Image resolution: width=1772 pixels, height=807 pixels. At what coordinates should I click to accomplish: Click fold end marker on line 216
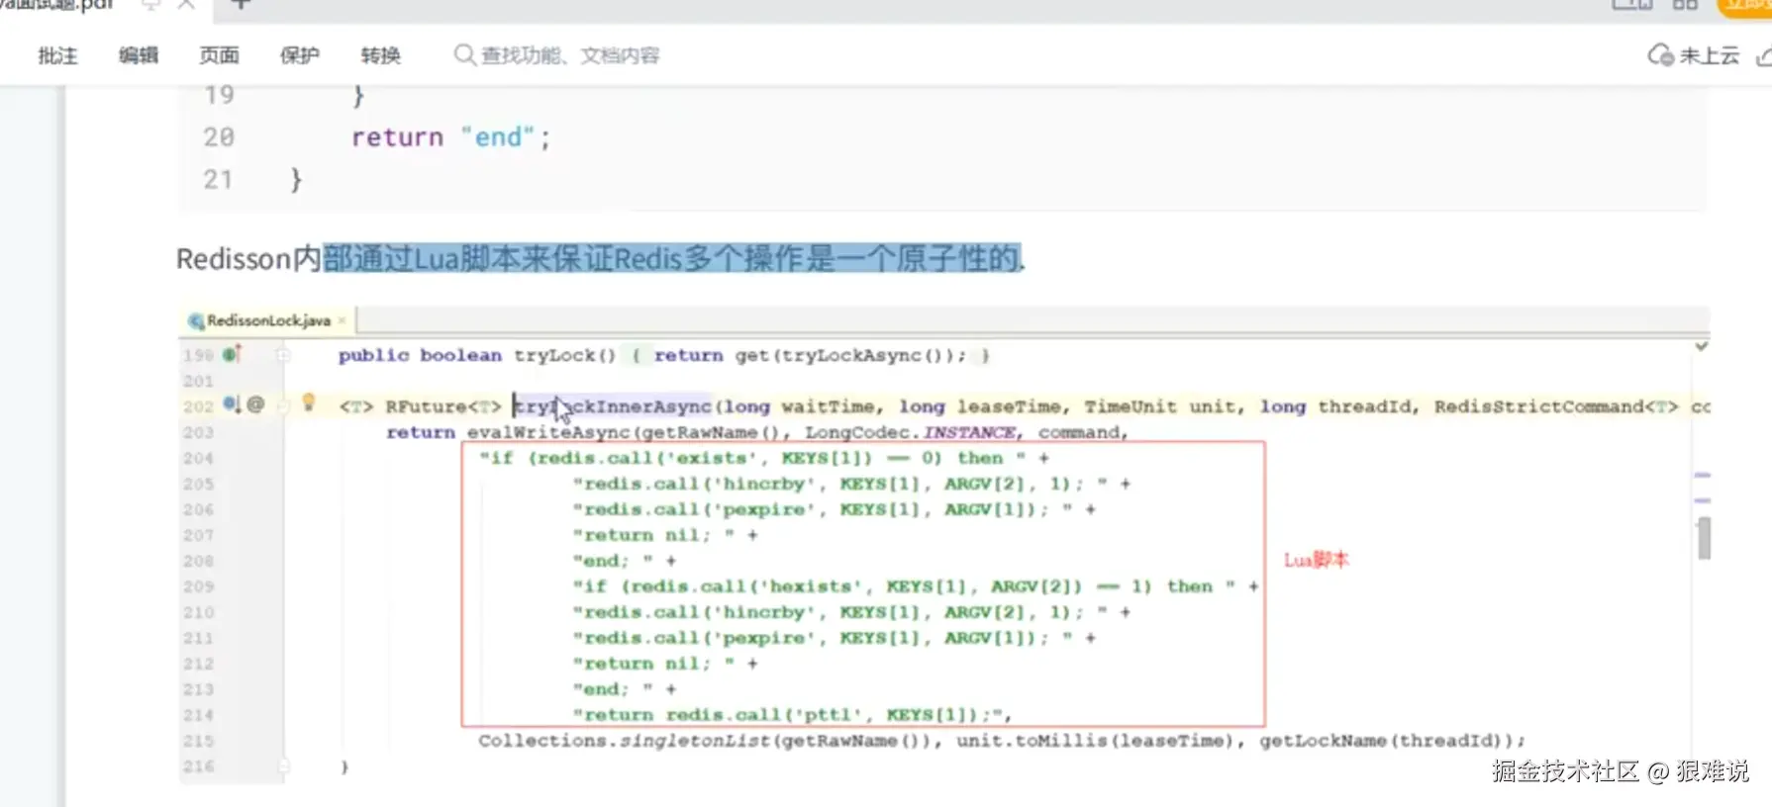tap(283, 765)
